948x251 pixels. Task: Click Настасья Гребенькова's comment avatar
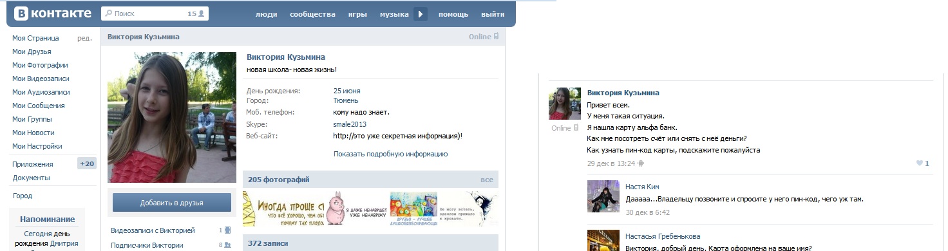(x=603, y=240)
